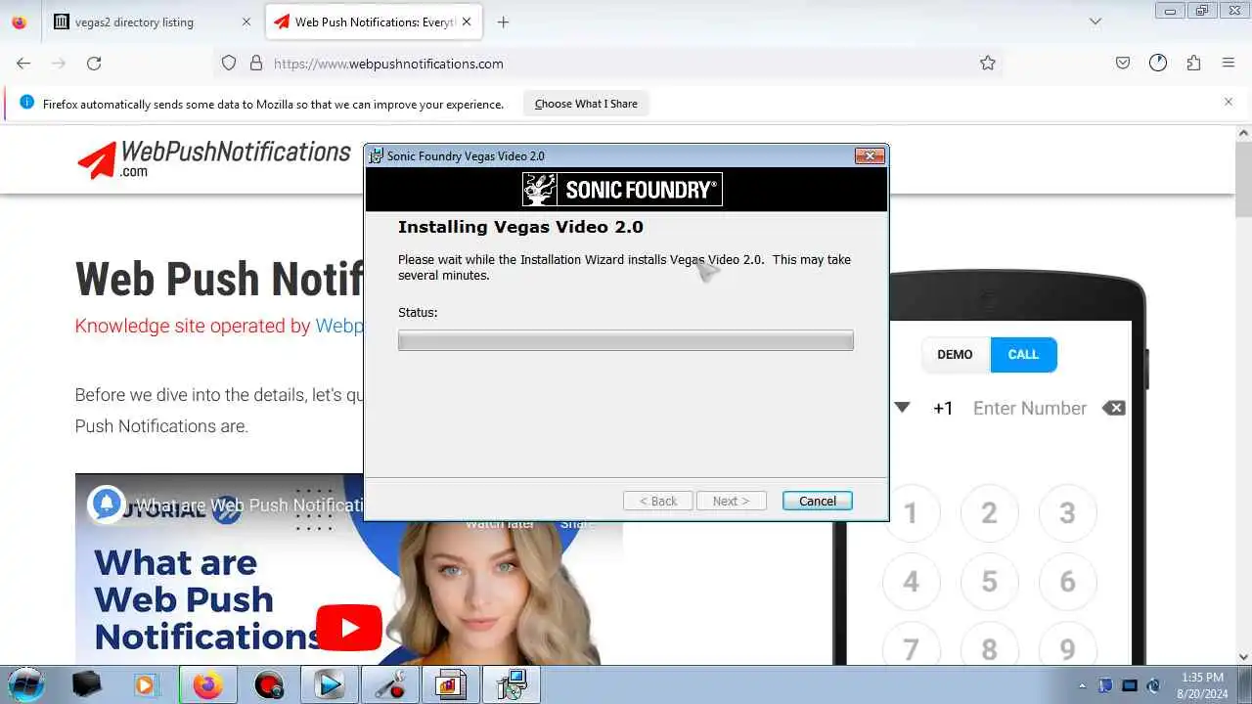
Task: Click the volume speaker tray icon
Action: click(1153, 685)
